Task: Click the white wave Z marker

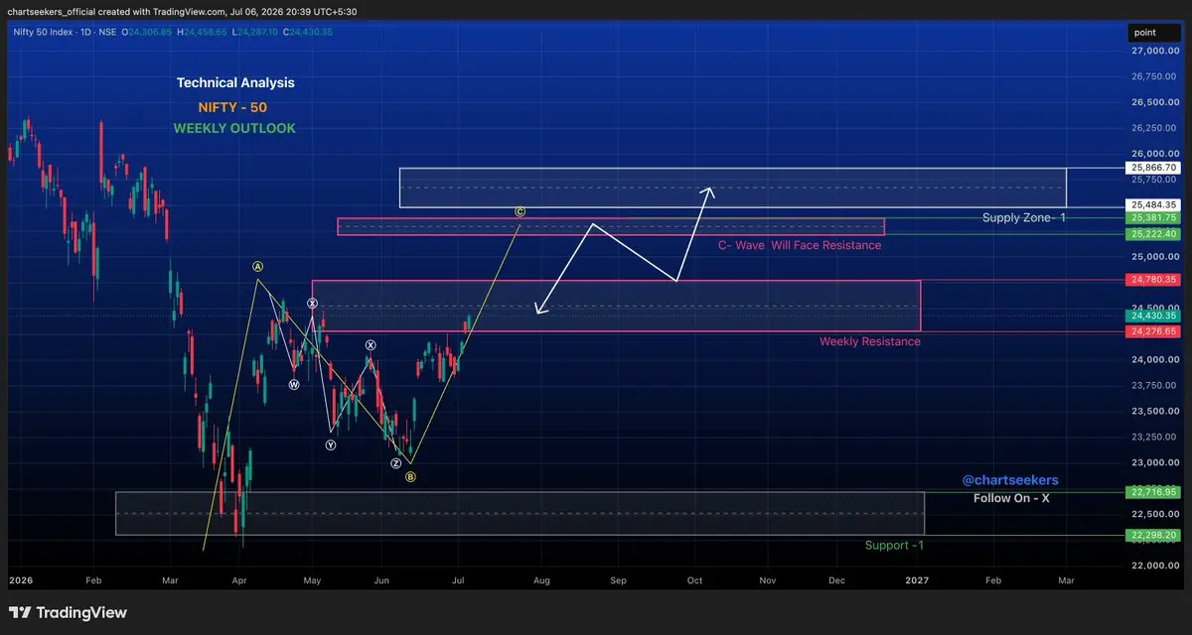Action: [x=395, y=463]
